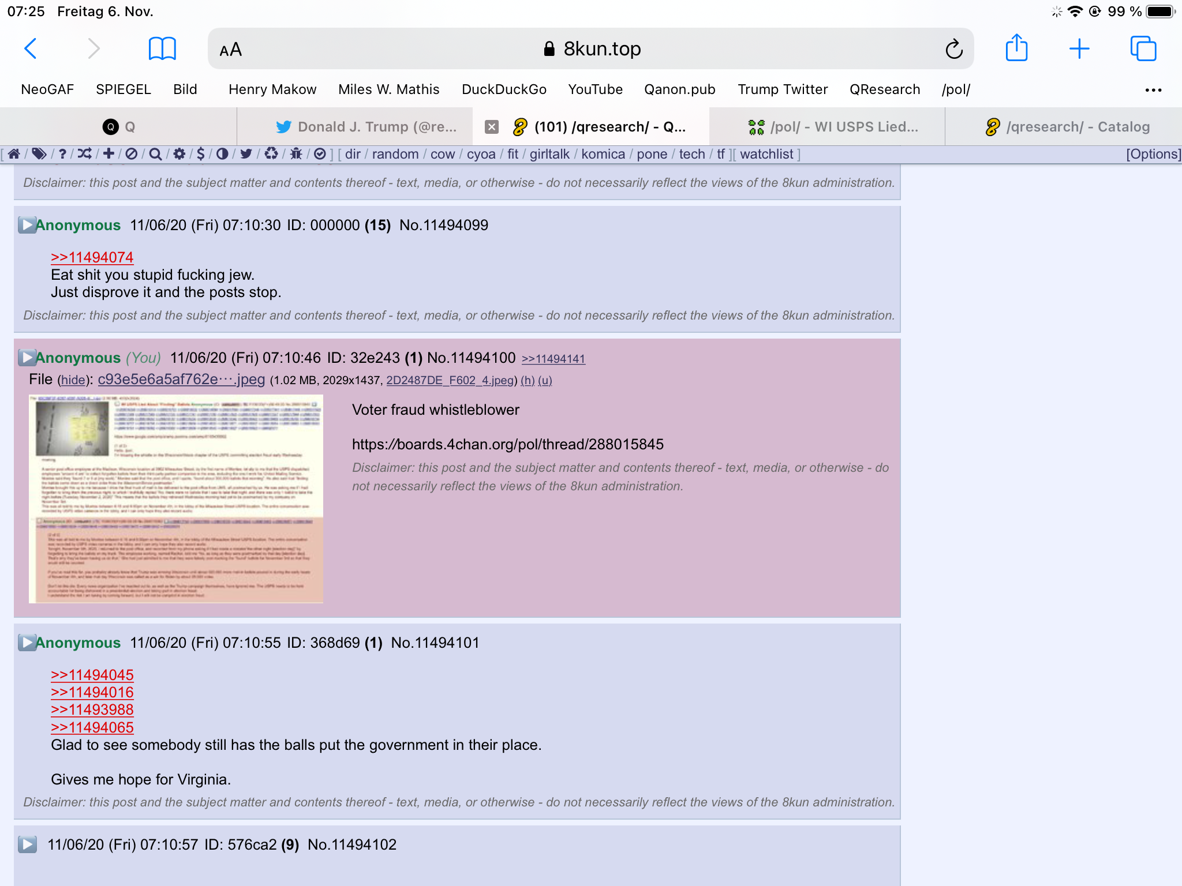Tap the AA reader text-size button

point(230,50)
